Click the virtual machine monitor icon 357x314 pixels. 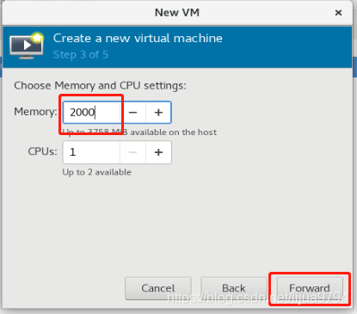click(x=27, y=46)
